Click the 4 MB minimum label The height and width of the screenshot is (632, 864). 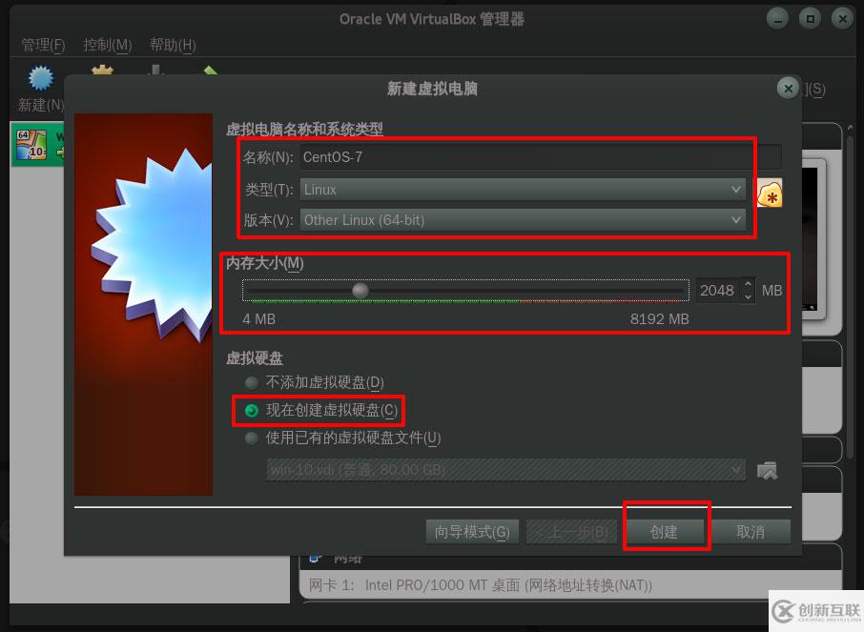tap(258, 319)
